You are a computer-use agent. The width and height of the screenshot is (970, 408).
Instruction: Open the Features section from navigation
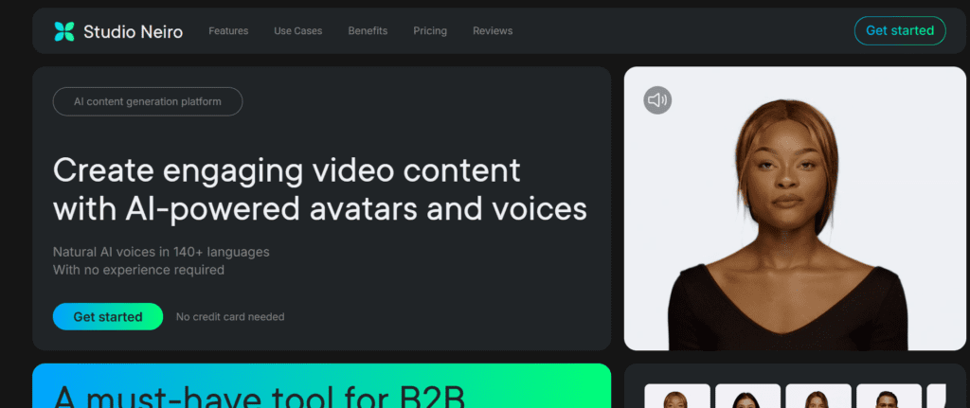pyautogui.click(x=228, y=31)
